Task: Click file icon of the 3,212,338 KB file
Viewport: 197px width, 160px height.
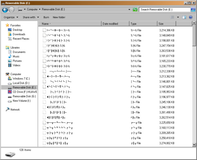Action: pos(44,71)
